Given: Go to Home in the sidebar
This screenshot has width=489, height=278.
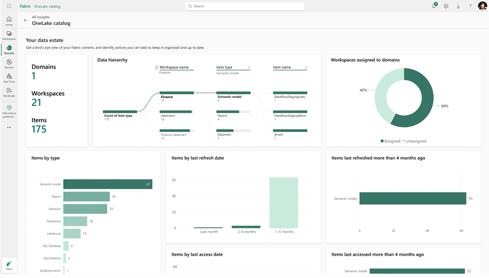Looking at the screenshot, I should click(x=9, y=21).
